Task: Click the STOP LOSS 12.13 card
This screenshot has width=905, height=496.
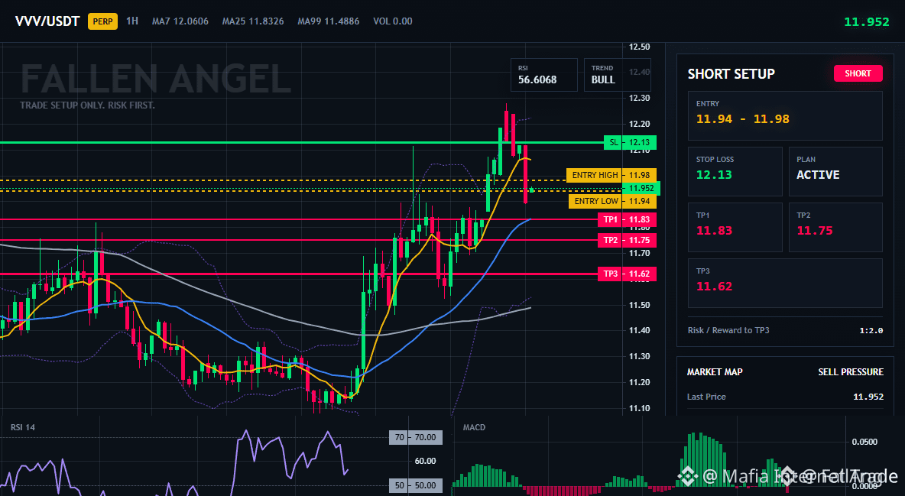Action: point(735,171)
